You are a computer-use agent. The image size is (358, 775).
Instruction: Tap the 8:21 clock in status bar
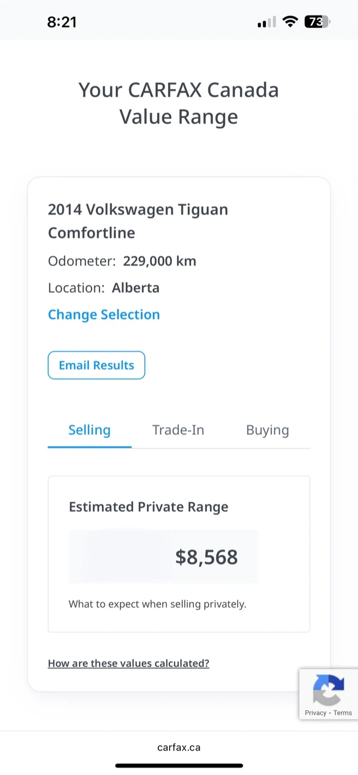tap(62, 22)
